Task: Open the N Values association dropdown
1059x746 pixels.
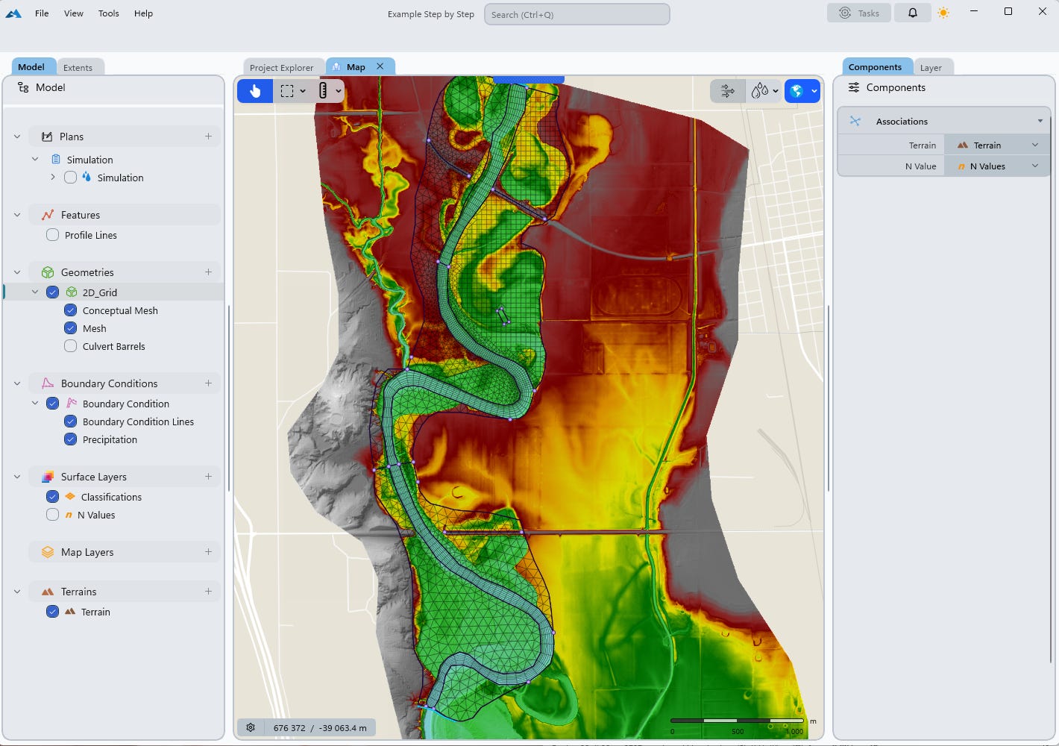Action: tap(997, 166)
